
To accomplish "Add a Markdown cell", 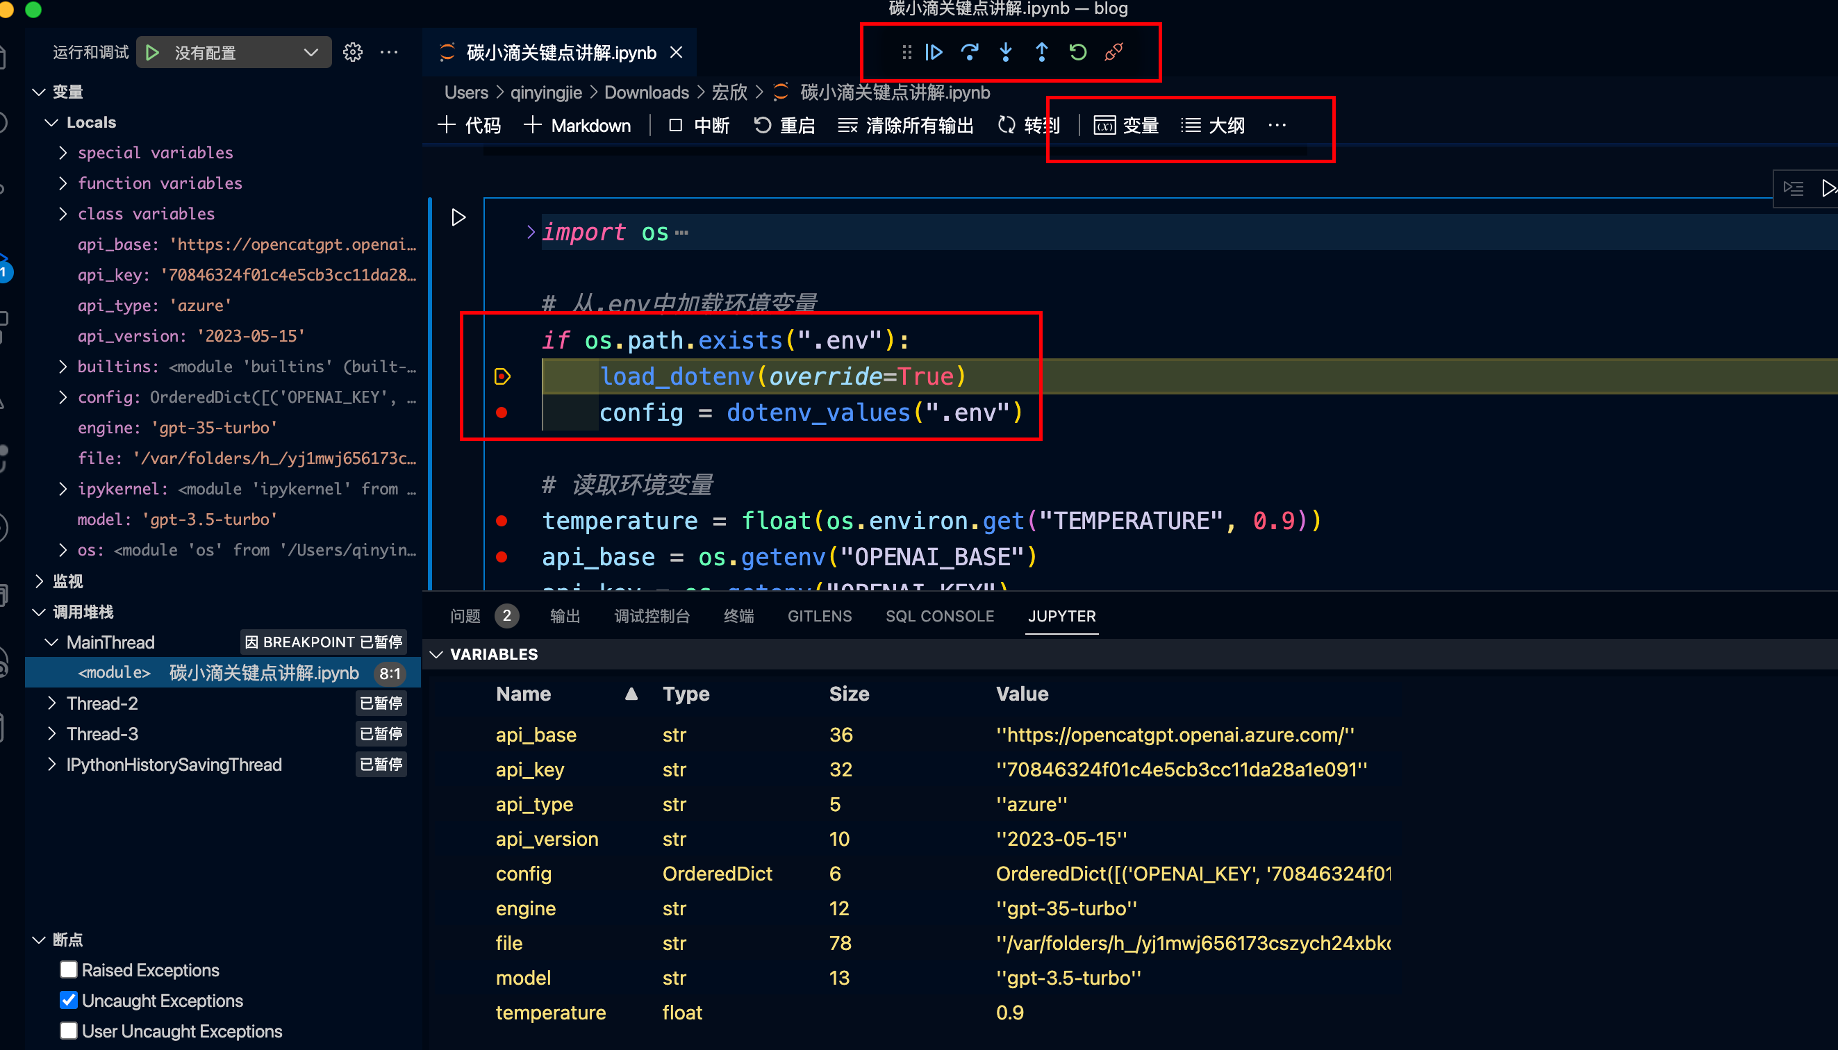I will tap(577, 126).
